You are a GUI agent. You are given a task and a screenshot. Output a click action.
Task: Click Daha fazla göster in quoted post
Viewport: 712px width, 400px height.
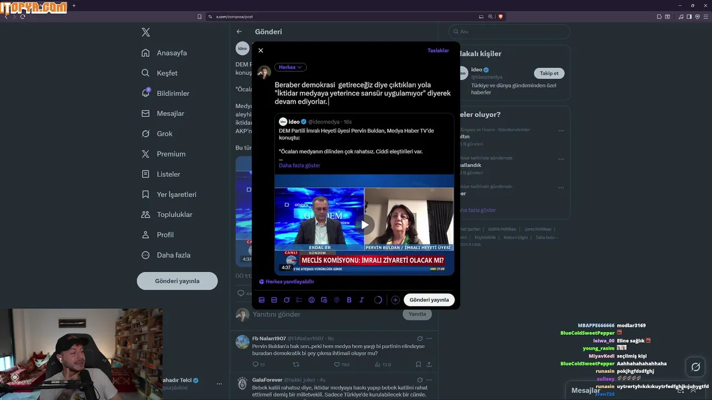tap(299, 166)
